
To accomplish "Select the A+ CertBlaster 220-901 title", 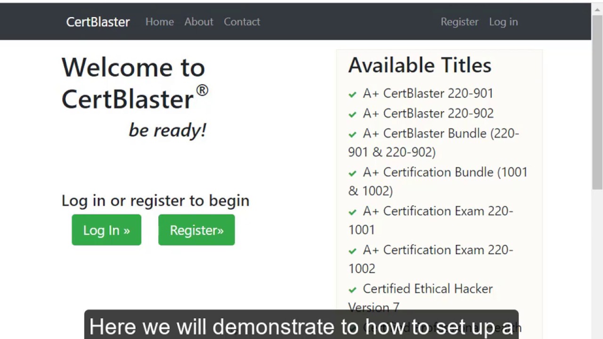I will [x=428, y=93].
